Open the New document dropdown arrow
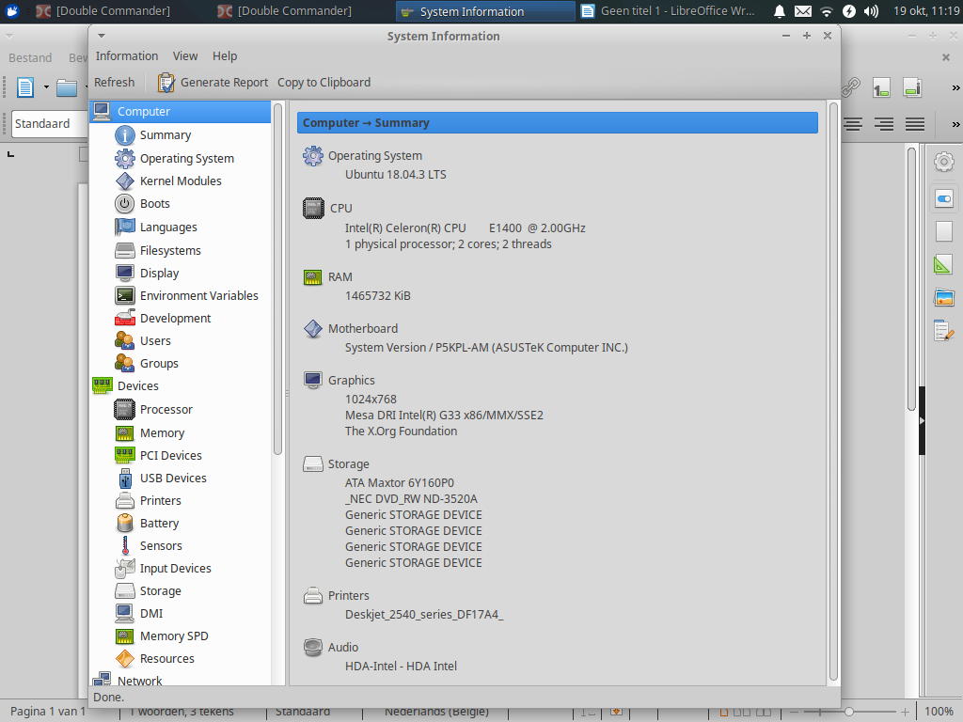The height and width of the screenshot is (722, 963). 45,88
